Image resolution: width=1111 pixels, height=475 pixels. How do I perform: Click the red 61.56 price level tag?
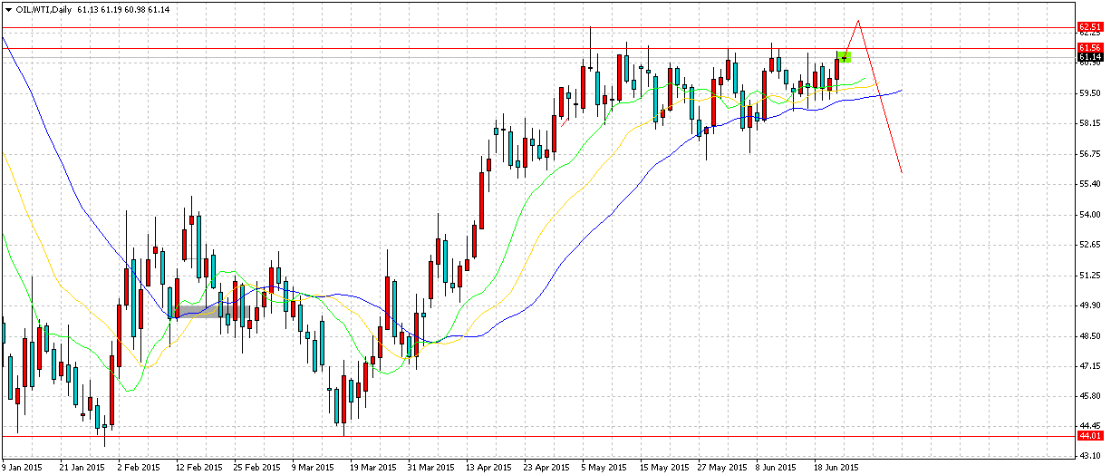pyautogui.click(x=1089, y=47)
